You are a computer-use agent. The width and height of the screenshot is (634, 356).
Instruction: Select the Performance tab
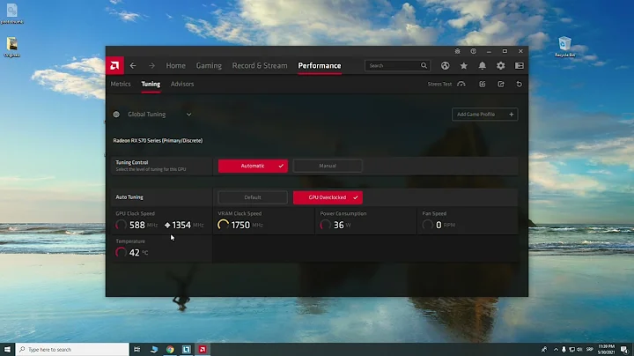click(x=320, y=65)
